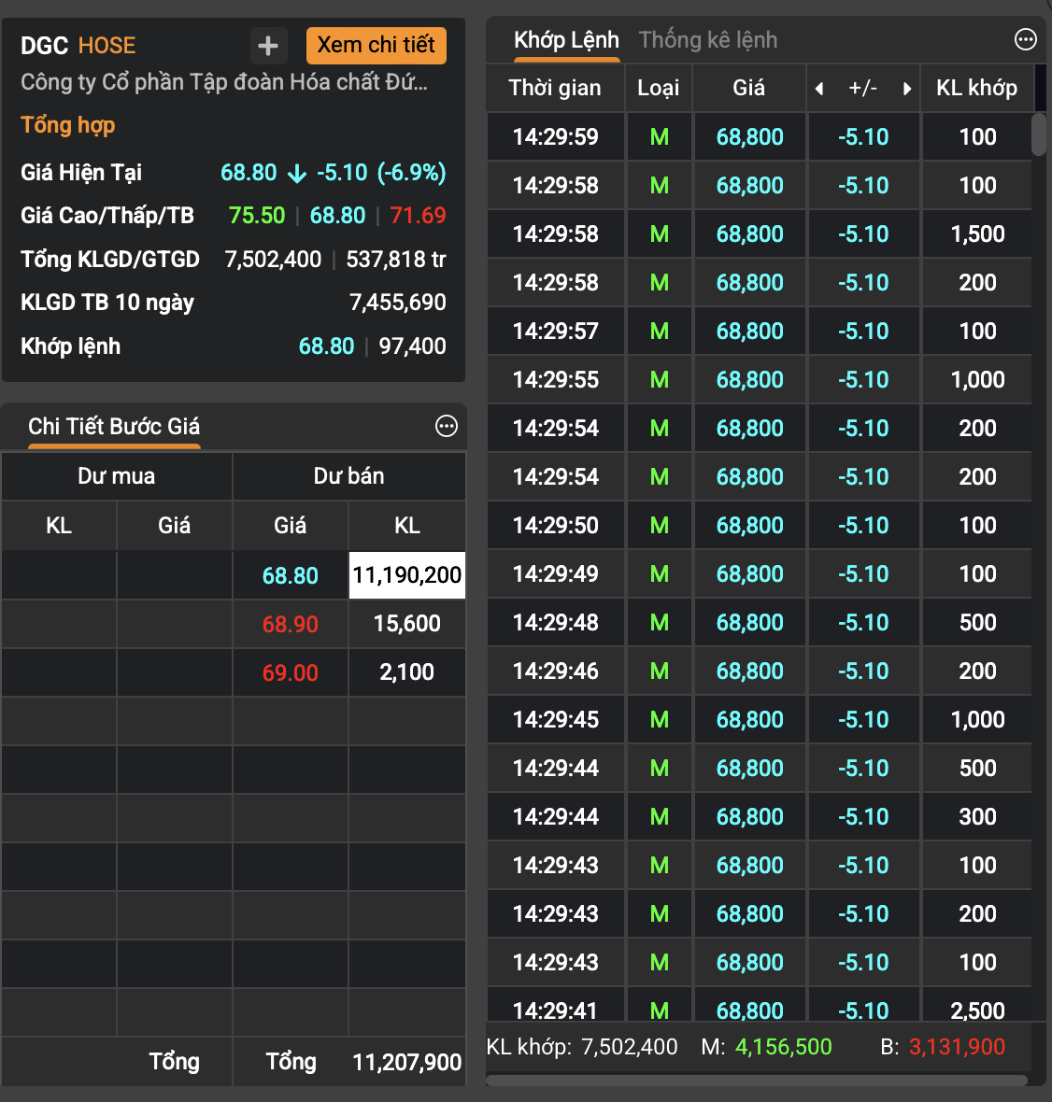Click the KL khớp column header

pyautogui.click(x=976, y=89)
